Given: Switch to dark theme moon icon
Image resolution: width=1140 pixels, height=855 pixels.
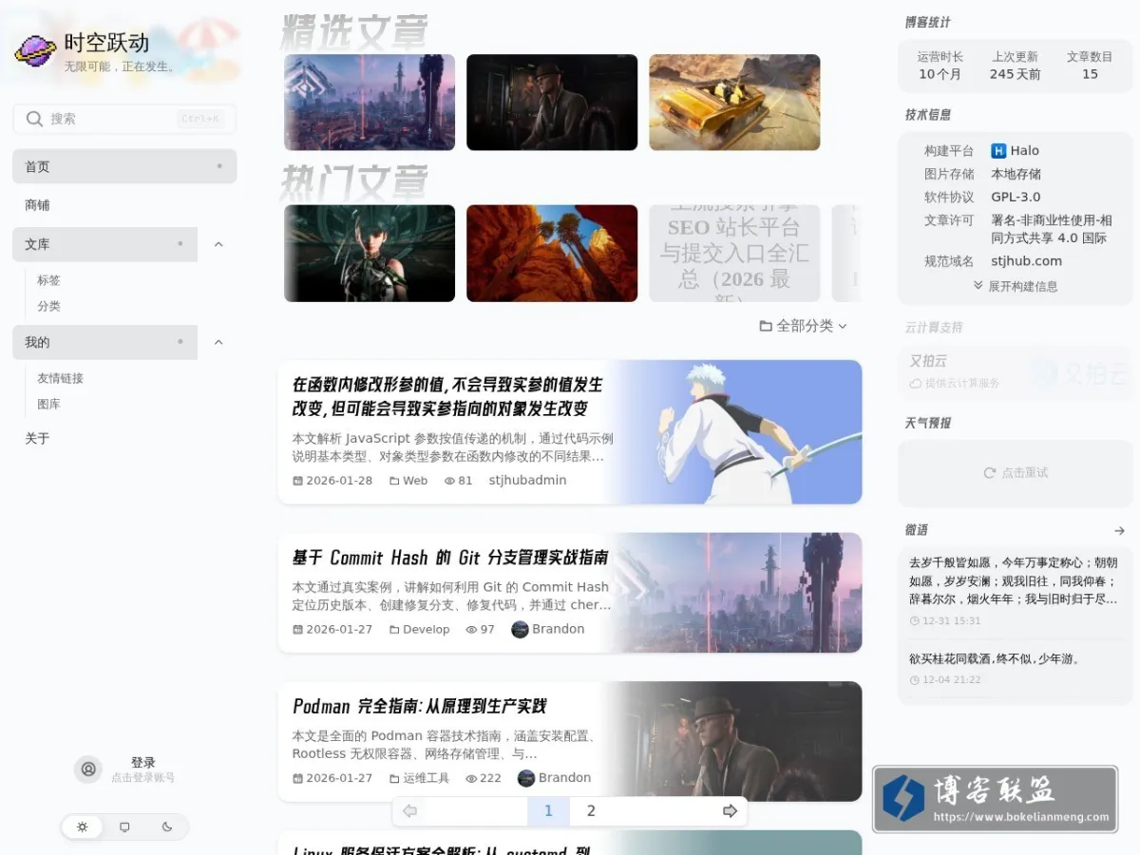Looking at the screenshot, I should pos(167,827).
